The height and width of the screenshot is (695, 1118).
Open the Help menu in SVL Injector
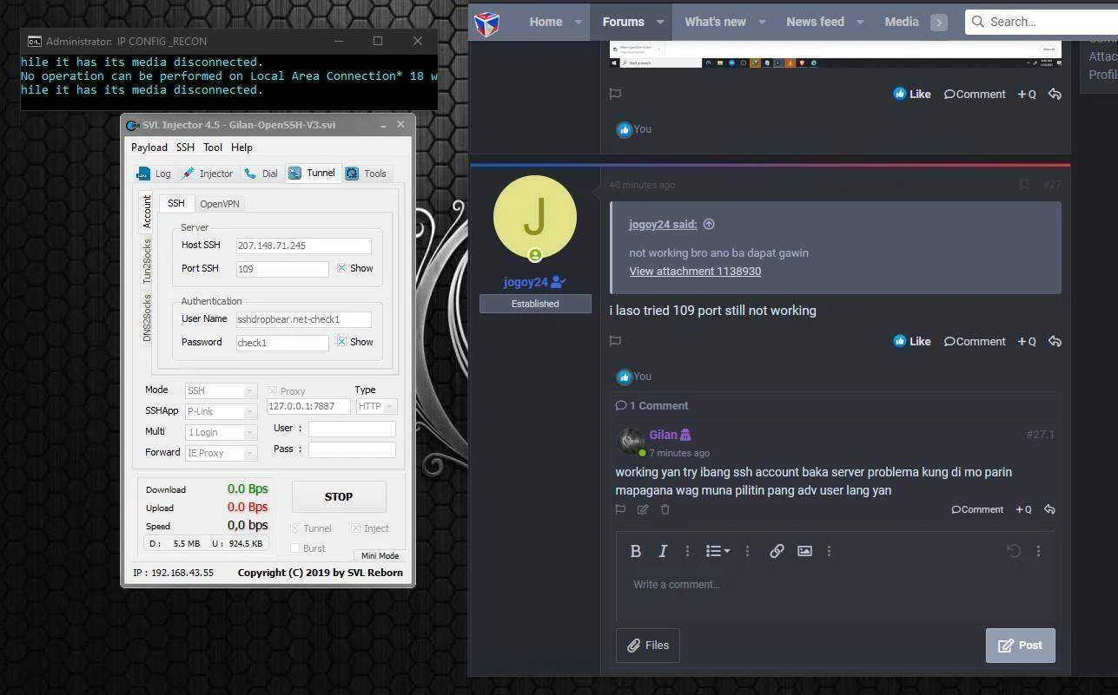241,148
